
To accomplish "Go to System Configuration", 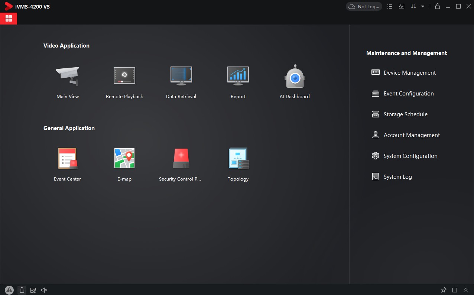I will tap(410, 156).
